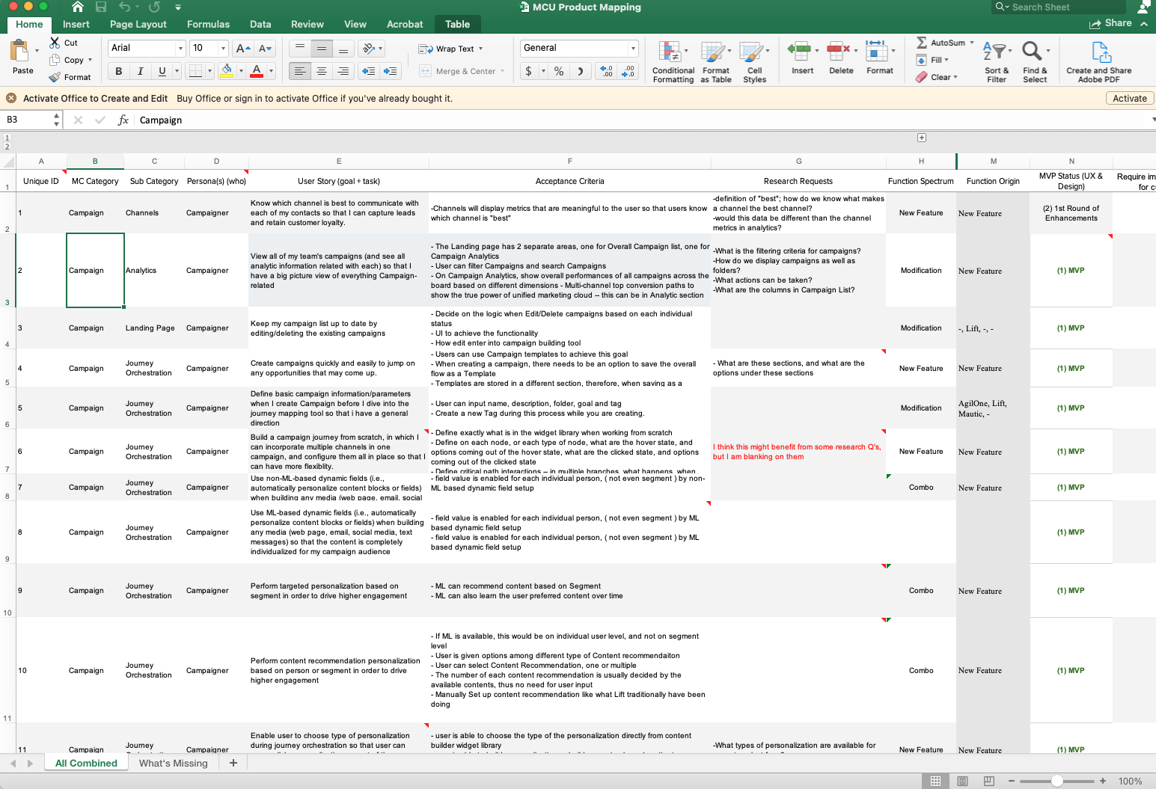Click the AutoSum sigma icon
Viewport: 1156px width, 789px height.
(x=922, y=43)
